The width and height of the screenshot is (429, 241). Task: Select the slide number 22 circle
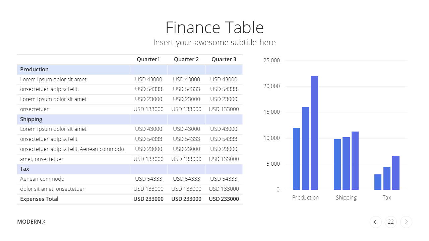pyautogui.click(x=391, y=222)
